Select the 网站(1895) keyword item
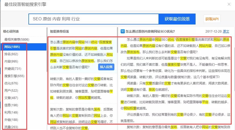This screenshot has height=130, width=235. [12, 47]
